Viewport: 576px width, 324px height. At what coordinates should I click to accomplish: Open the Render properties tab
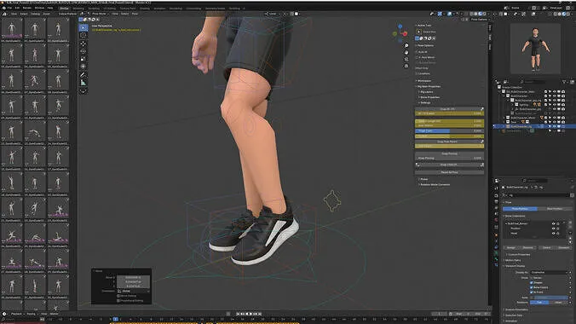497,195
